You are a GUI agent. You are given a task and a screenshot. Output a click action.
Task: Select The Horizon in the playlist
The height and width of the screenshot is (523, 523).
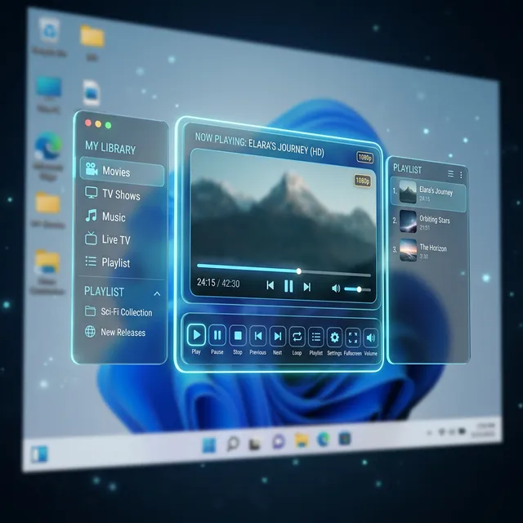(x=428, y=251)
